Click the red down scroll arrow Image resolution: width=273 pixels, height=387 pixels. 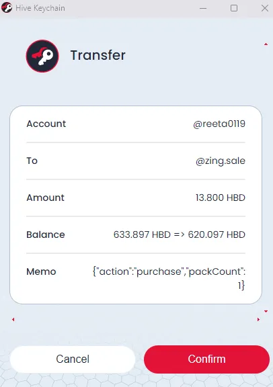[266, 311]
